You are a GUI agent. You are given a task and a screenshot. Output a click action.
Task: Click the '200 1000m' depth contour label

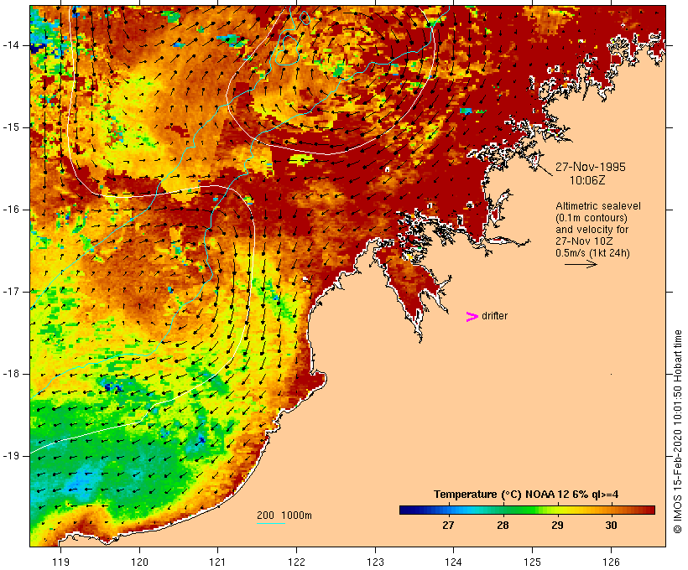[284, 516]
